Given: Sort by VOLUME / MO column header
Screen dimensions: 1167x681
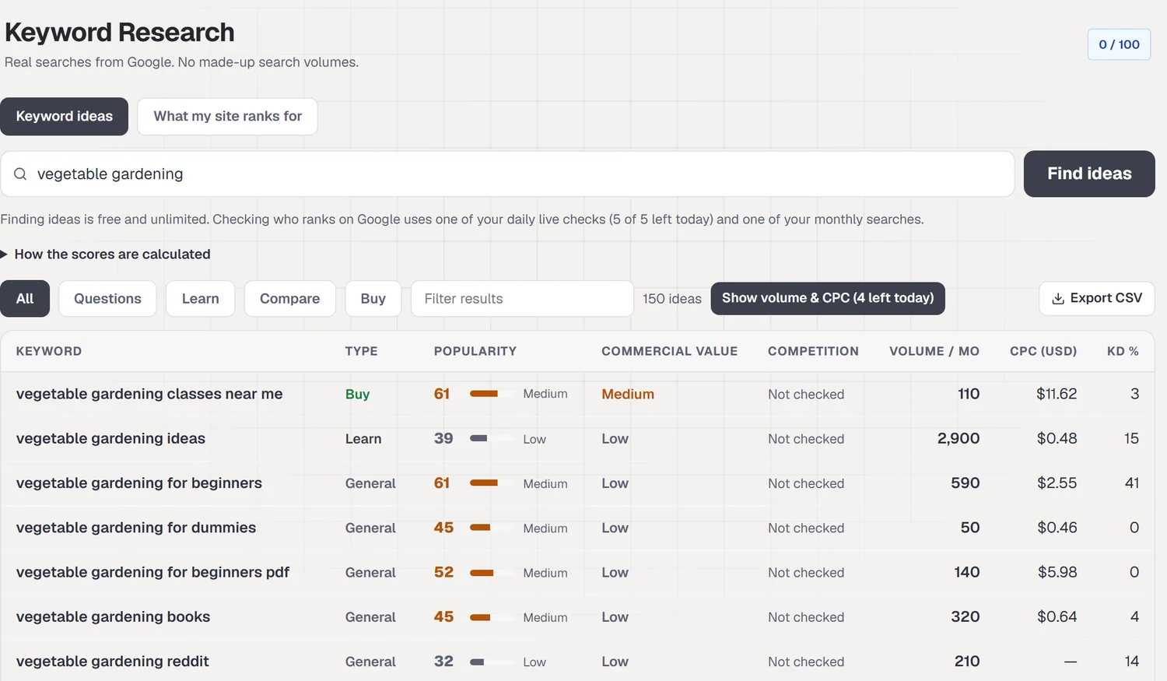Looking at the screenshot, I should [x=934, y=351].
